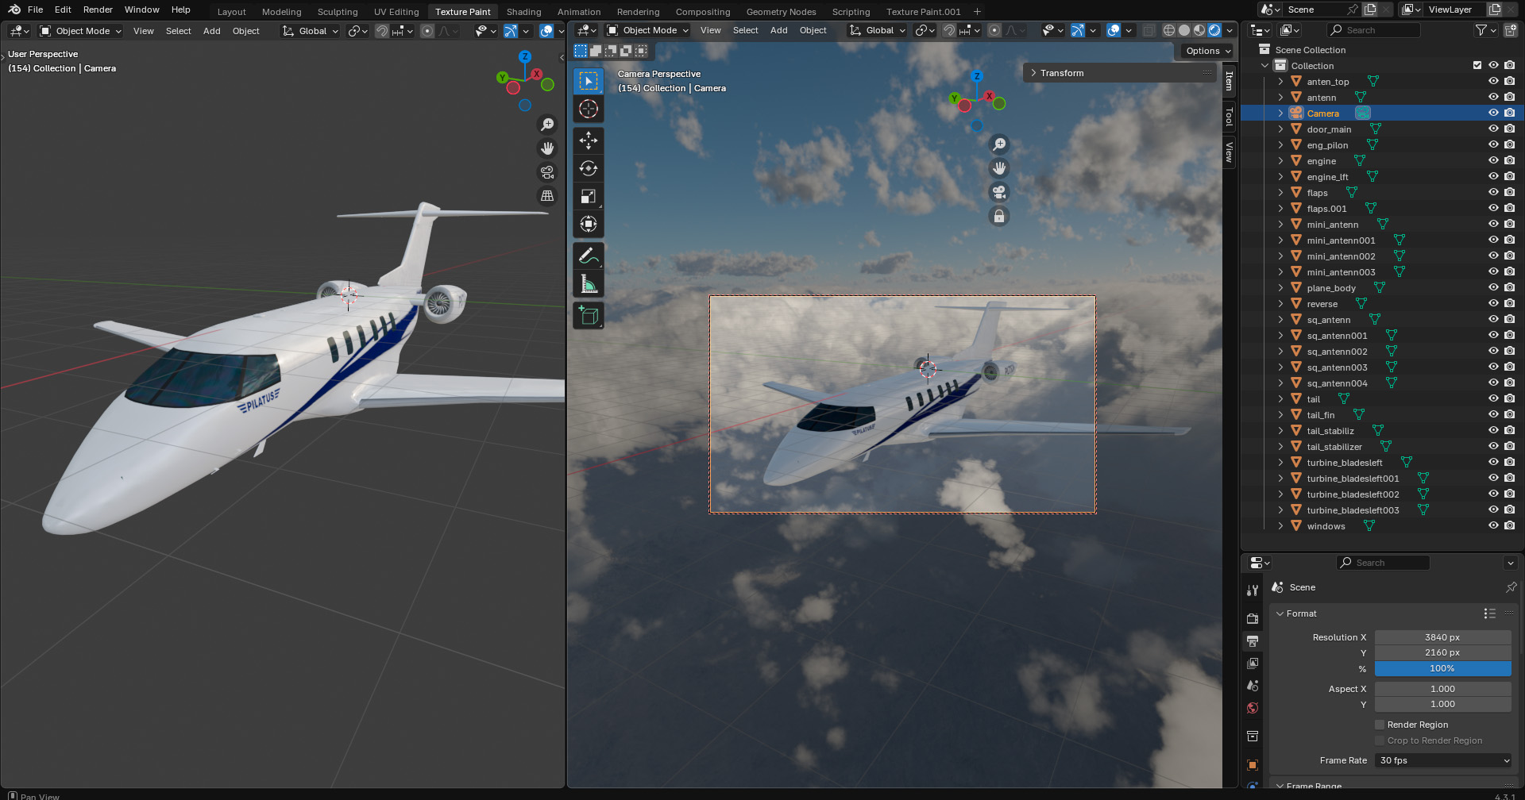Adjust the resolution percentage slider to 100%

coord(1443,668)
